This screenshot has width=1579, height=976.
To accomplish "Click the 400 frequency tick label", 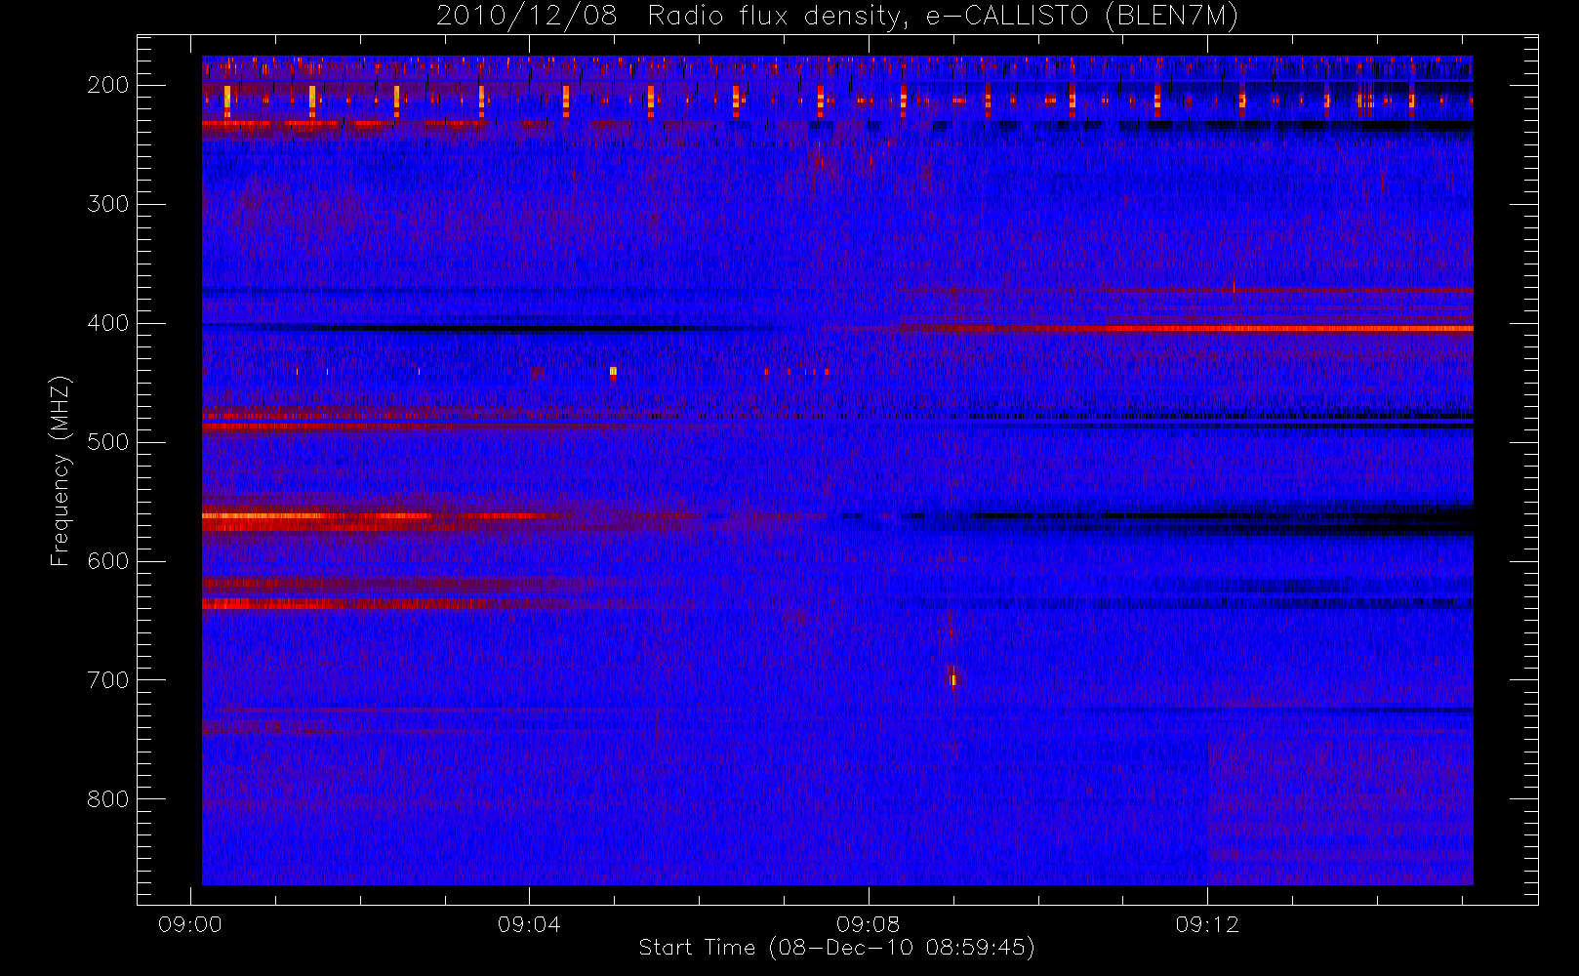I will (x=107, y=323).
